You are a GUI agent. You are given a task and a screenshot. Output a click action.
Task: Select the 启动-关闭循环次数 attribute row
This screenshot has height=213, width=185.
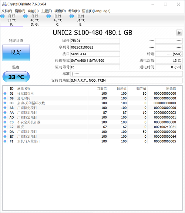tap(90, 103)
